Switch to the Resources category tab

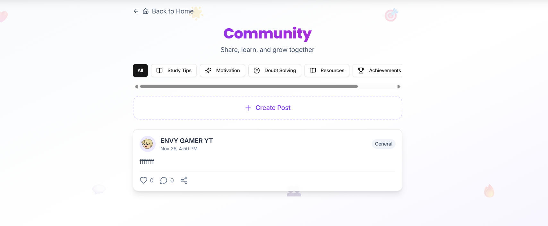click(x=327, y=71)
